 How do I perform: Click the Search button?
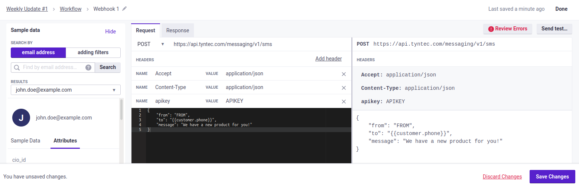(x=108, y=67)
